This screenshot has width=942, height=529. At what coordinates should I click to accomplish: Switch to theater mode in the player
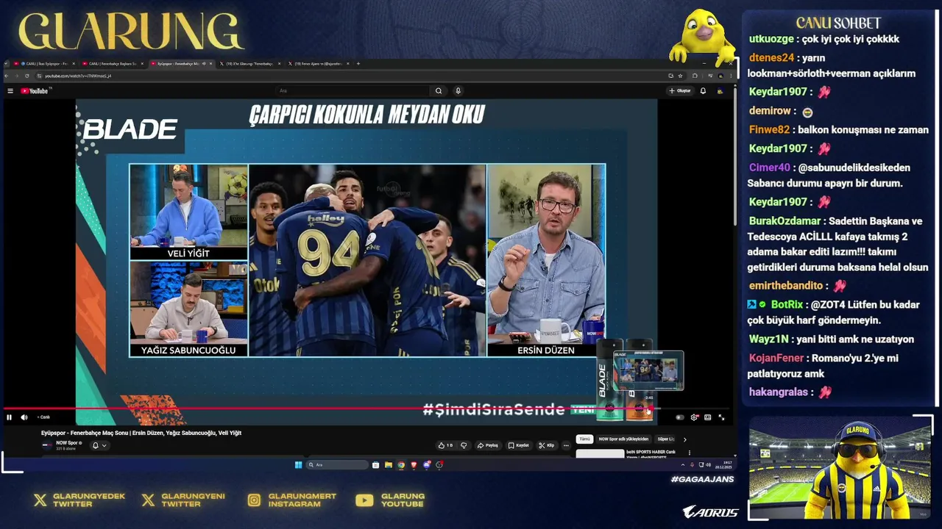pos(707,417)
